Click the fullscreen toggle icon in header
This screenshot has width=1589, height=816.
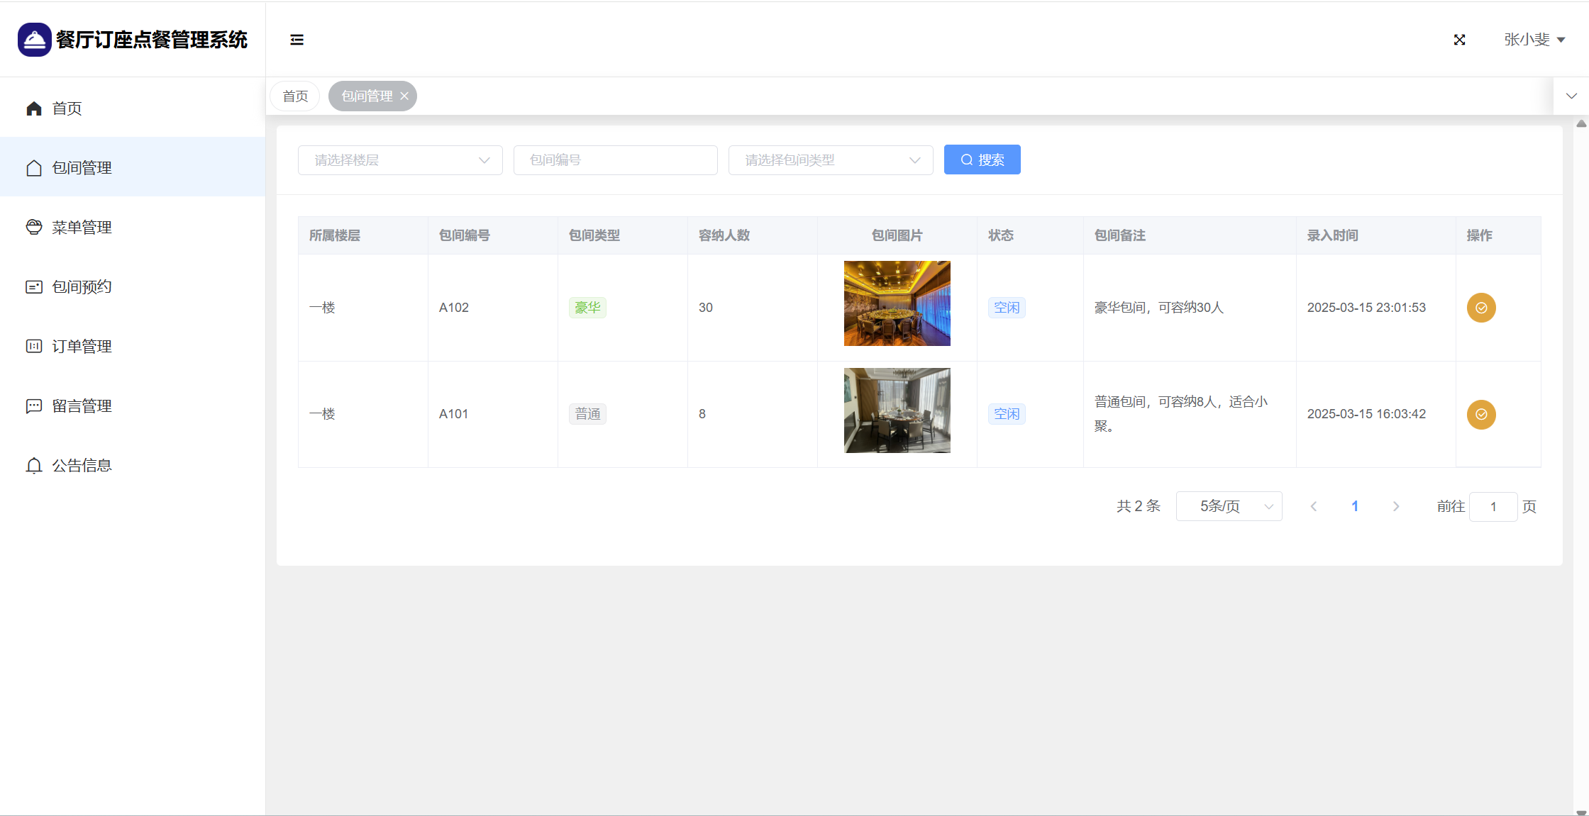1459,40
